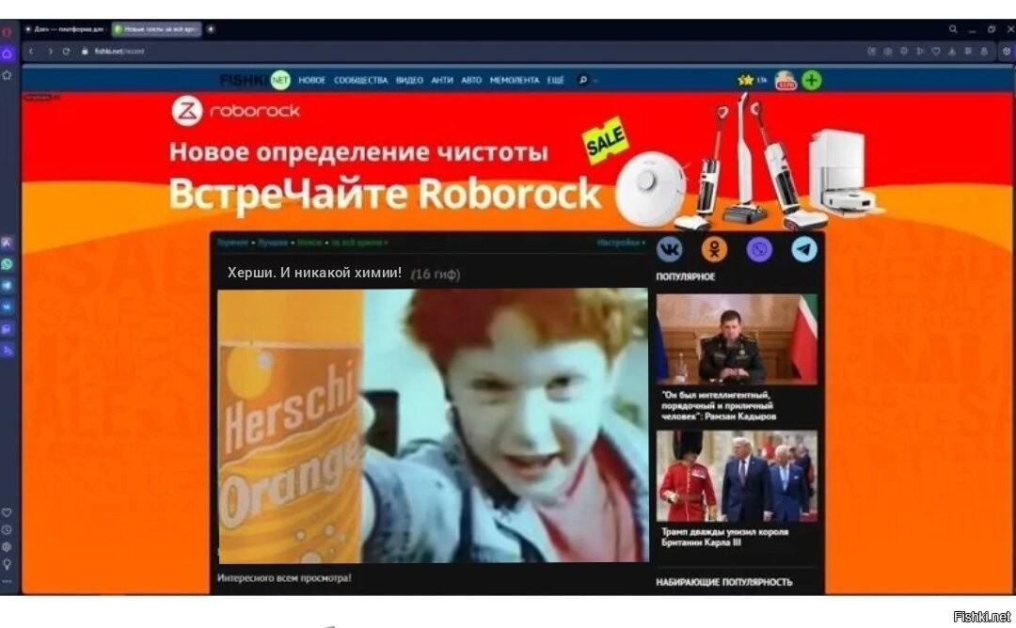Click the padlock site security icon
This screenshot has width=1016, height=628.
pyautogui.click(x=85, y=51)
